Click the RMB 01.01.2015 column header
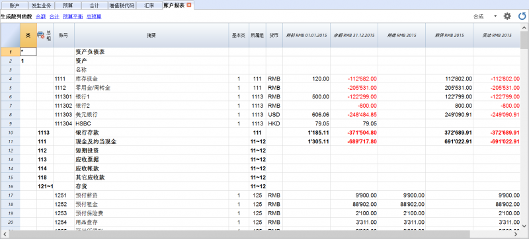The width and height of the screenshot is (529, 239). click(x=306, y=35)
